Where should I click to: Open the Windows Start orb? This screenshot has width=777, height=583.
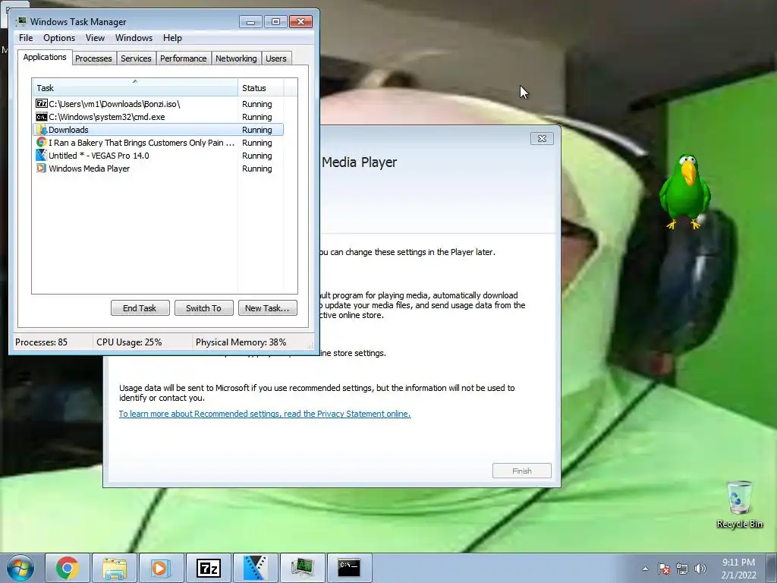pos(20,568)
